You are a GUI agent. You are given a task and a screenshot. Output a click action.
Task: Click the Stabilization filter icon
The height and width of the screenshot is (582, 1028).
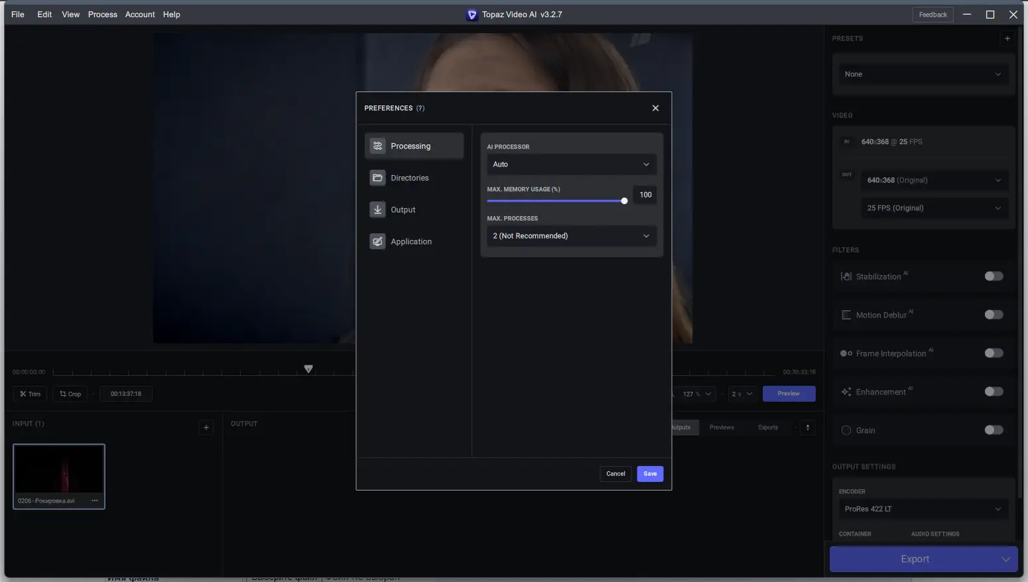846,276
